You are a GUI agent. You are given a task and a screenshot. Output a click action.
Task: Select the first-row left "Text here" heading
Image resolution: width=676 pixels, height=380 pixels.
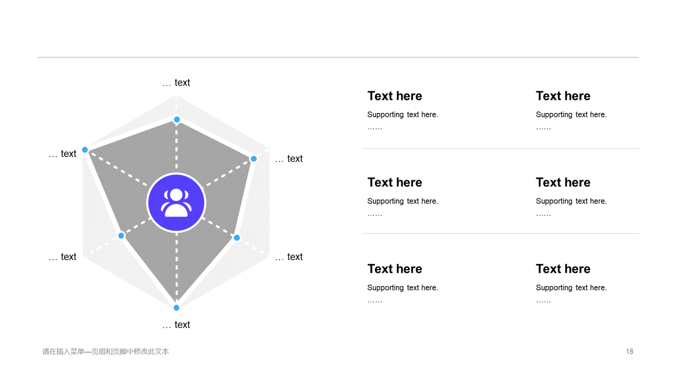pyautogui.click(x=395, y=96)
